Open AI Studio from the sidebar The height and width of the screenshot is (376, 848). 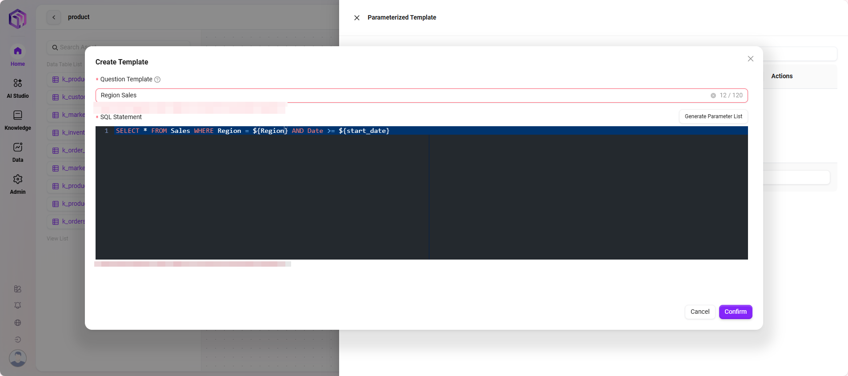point(18,88)
